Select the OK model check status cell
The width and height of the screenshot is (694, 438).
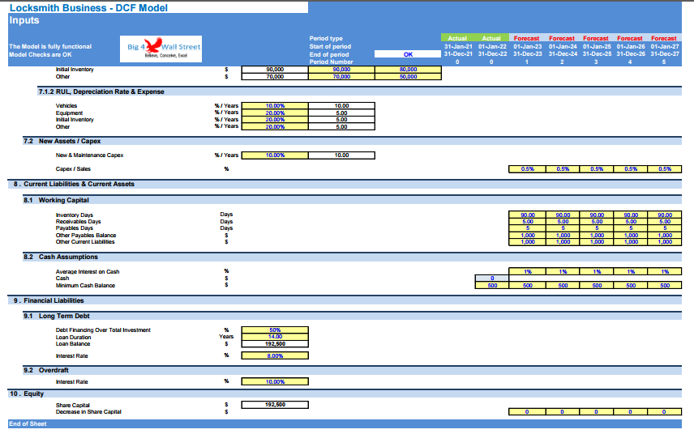pyautogui.click(x=408, y=54)
